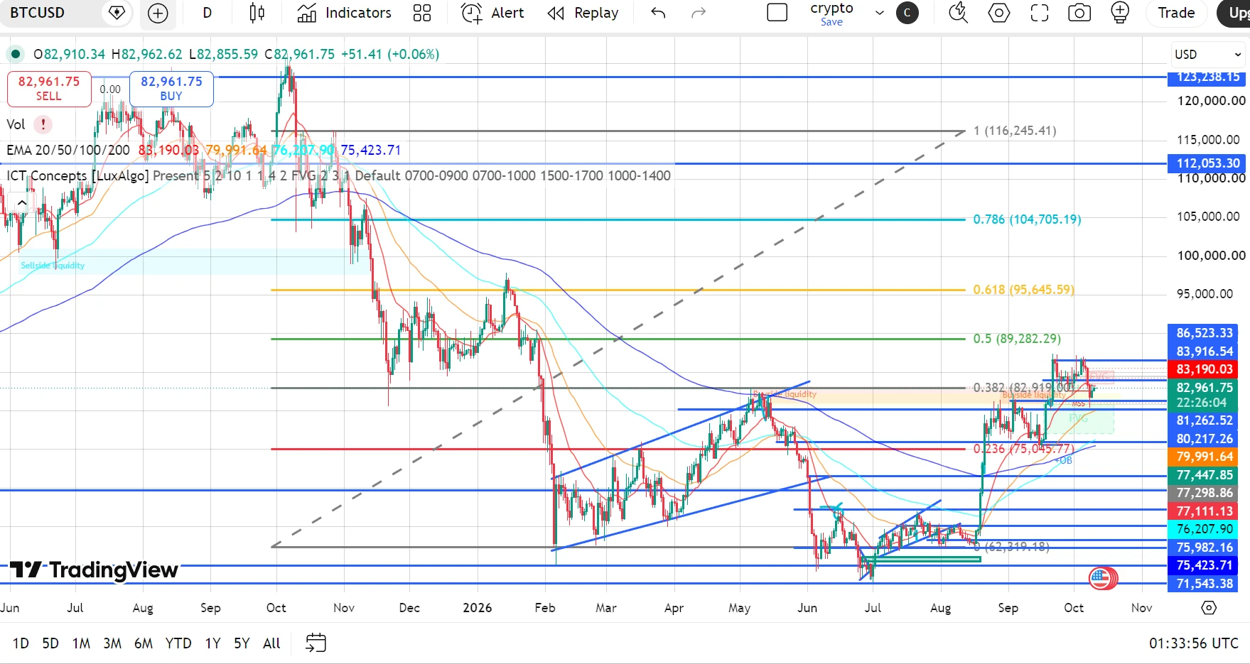This screenshot has width=1250, height=664.
Task: Open the candlestick chart style selector
Action: [x=257, y=13]
